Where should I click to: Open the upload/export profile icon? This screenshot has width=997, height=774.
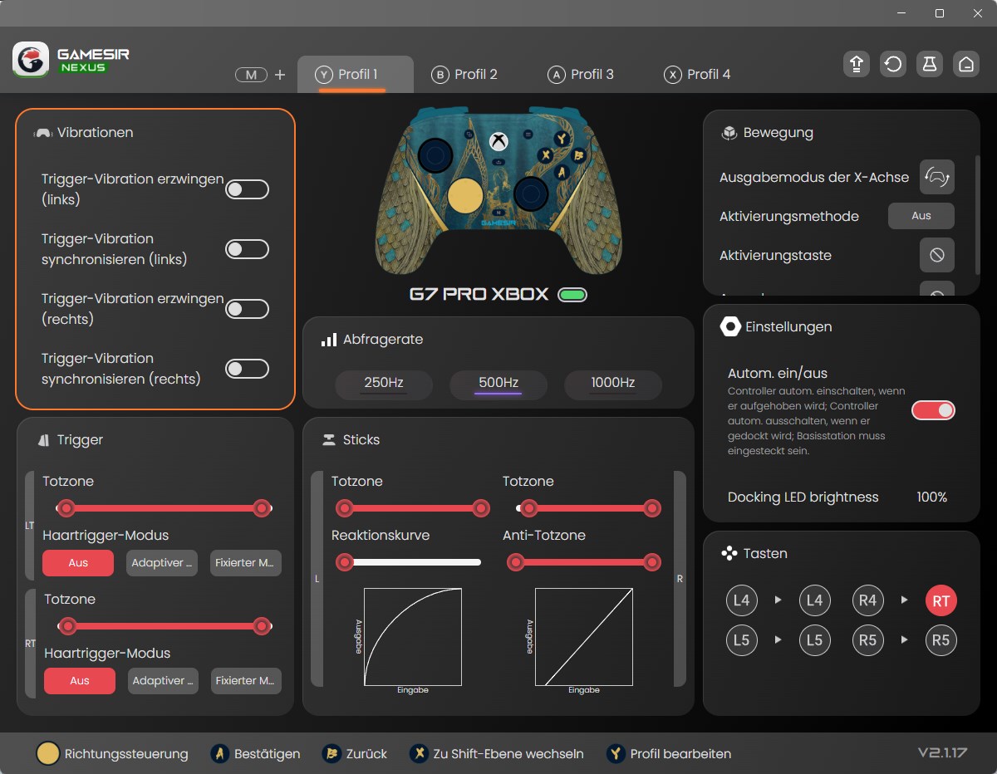[x=856, y=64]
